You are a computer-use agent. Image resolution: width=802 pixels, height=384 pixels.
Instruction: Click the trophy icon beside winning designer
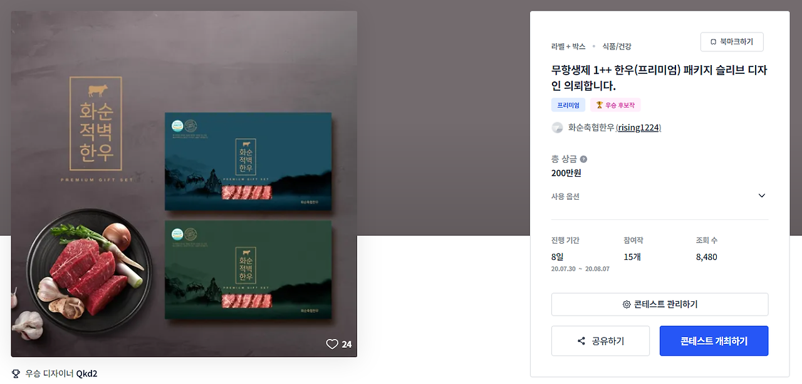coord(16,373)
